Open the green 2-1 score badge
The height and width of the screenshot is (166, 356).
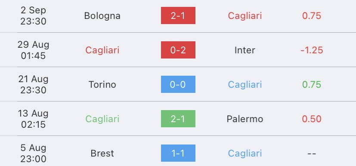pyautogui.click(x=178, y=119)
